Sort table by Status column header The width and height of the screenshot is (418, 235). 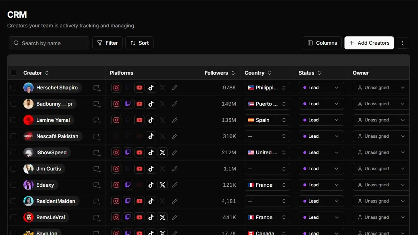pos(310,73)
